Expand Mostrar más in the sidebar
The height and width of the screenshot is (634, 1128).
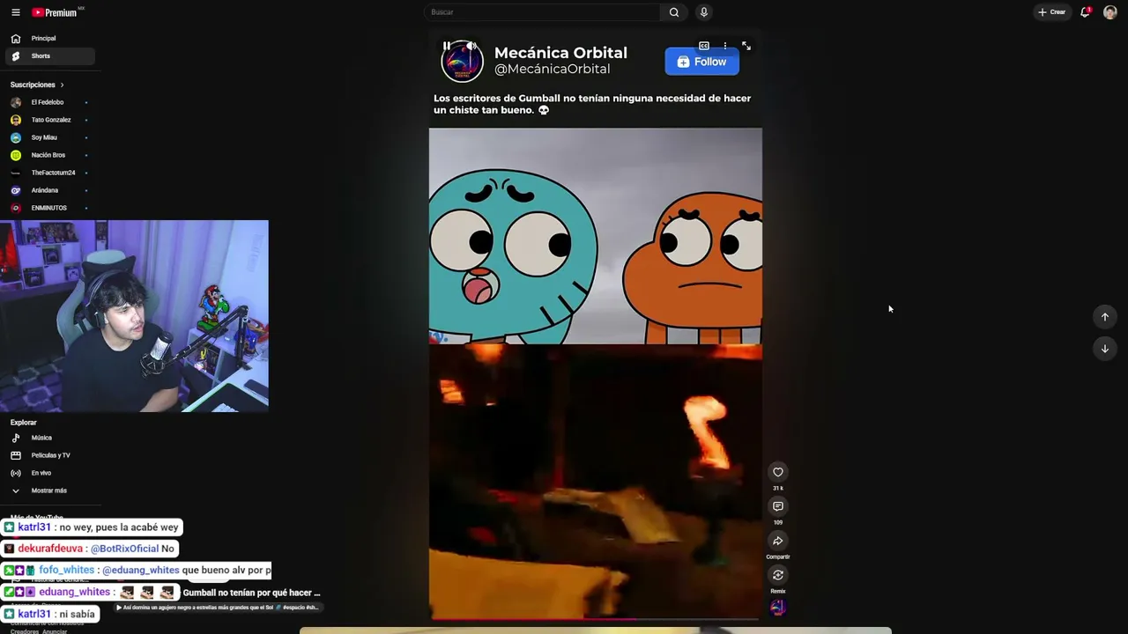coord(49,490)
